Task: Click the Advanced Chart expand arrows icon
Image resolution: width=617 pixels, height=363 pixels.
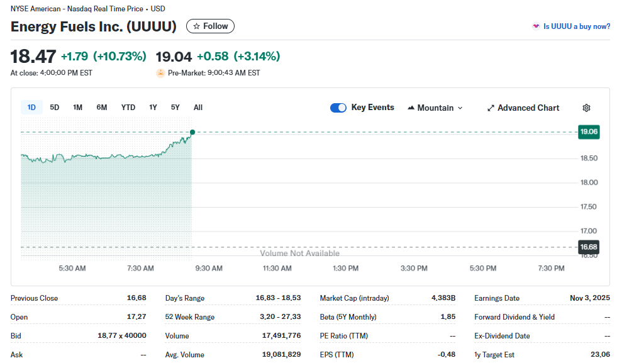Action: click(x=491, y=108)
